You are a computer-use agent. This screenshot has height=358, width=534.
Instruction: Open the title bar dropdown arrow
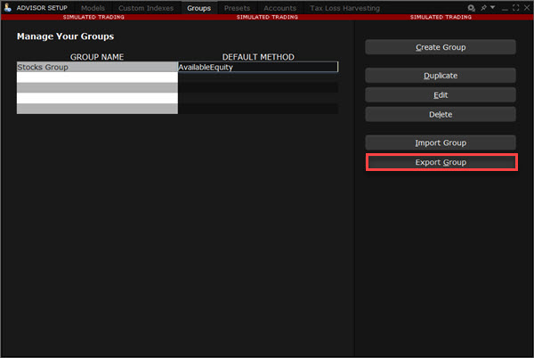pos(492,7)
